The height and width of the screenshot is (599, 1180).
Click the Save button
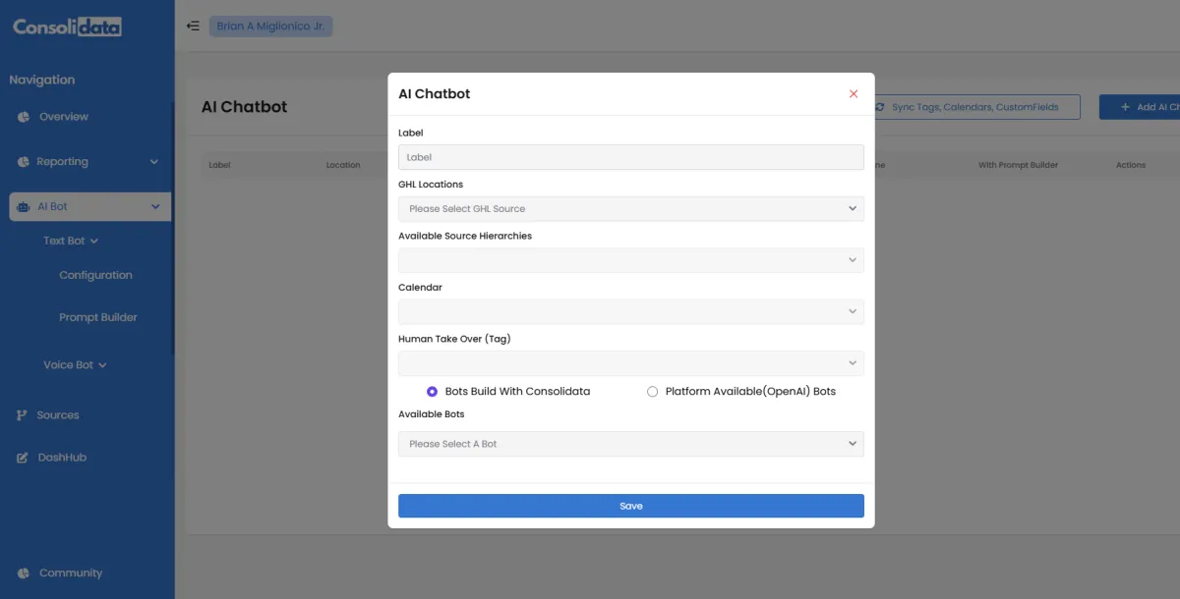point(630,506)
